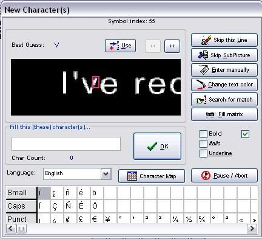Click the red-boxed character in subtitle preview
Image resolution: width=262 pixels, height=239 pixels.
96,82
